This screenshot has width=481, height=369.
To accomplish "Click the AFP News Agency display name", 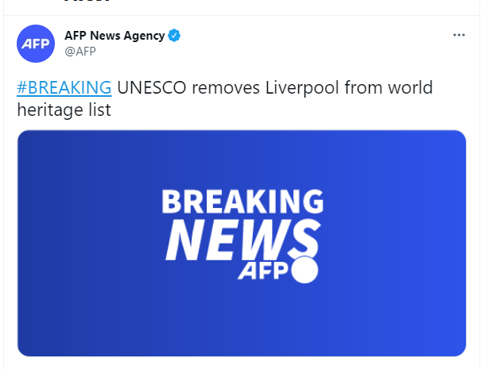I will [114, 36].
